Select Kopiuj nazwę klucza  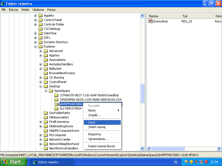click(102, 146)
